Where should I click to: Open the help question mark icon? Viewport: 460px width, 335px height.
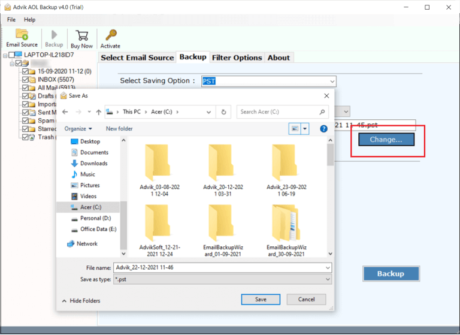[x=323, y=129]
